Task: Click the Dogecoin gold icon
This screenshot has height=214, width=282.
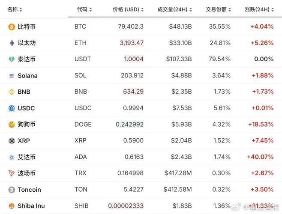Action: click(12, 125)
